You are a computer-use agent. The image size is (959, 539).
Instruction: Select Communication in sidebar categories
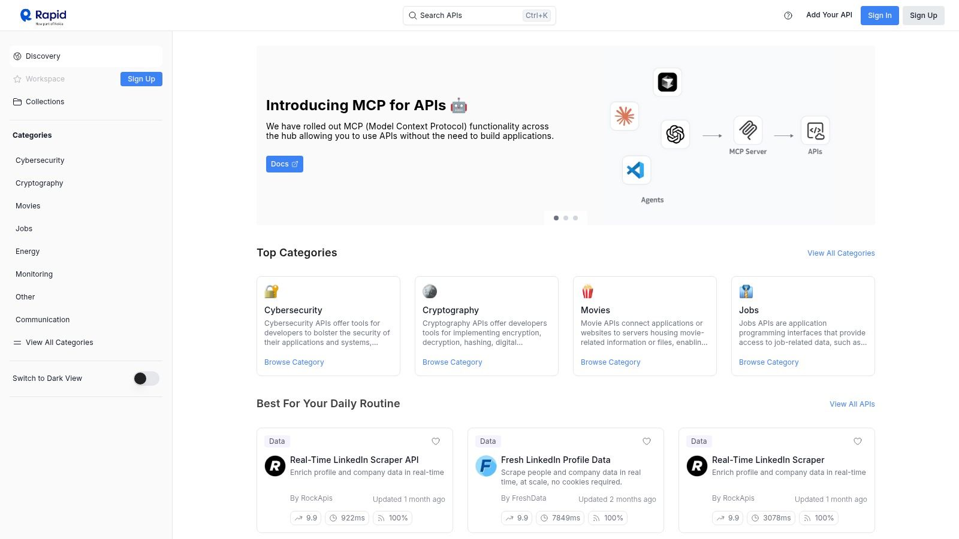pyautogui.click(x=43, y=320)
